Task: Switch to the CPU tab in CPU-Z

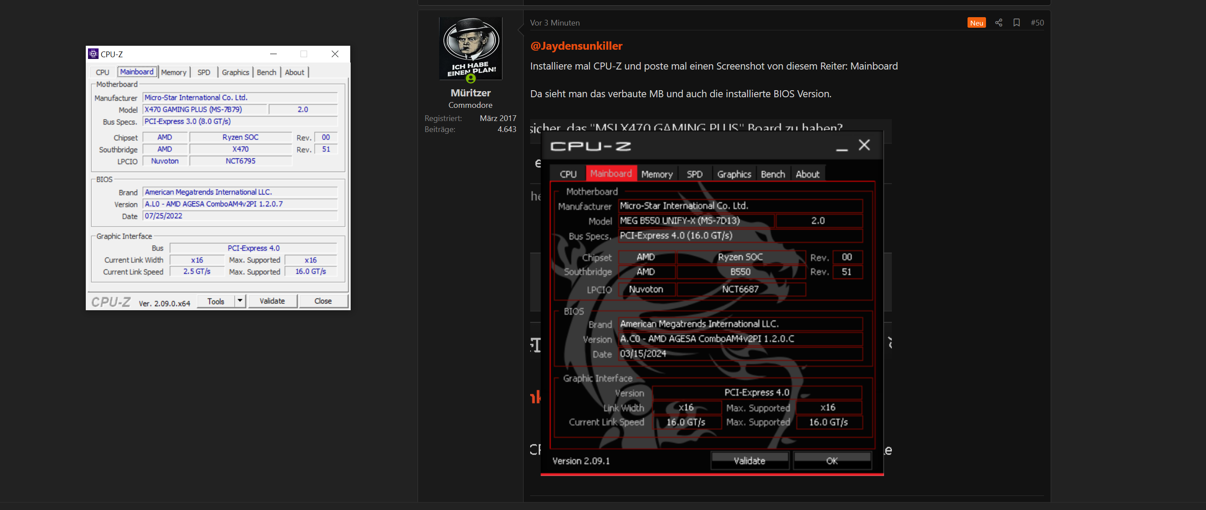Action: pyautogui.click(x=103, y=72)
